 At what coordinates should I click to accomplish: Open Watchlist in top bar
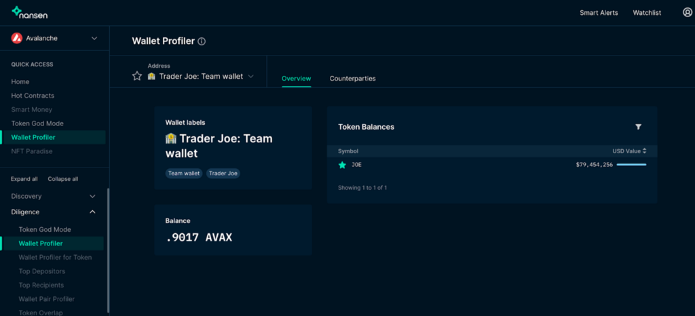pyautogui.click(x=647, y=13)
